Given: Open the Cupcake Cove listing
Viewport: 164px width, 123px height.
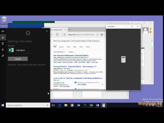Looking at the screenshot, I should click(59, 83).
